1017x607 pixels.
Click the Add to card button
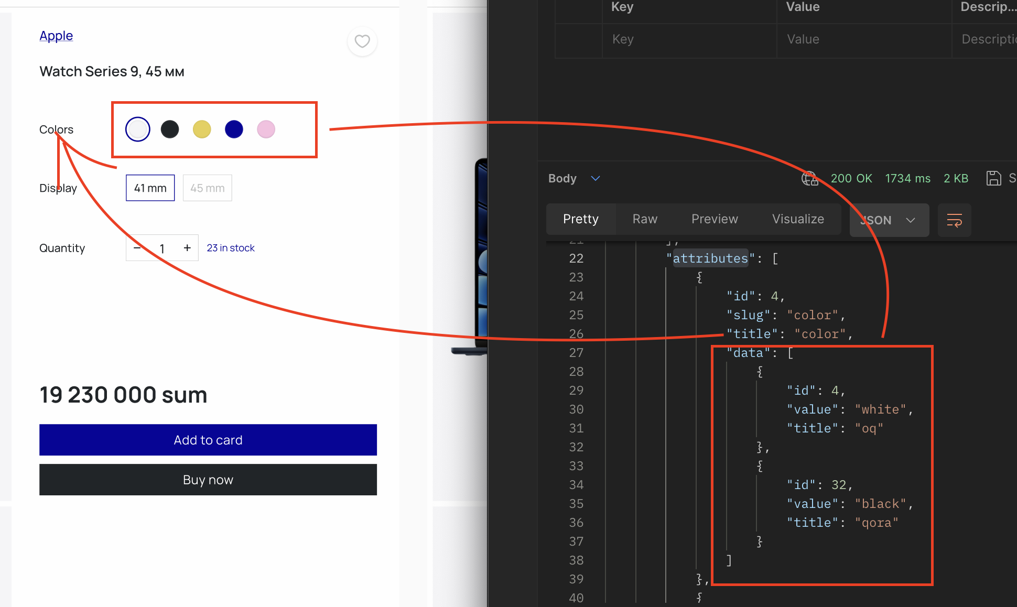[x=208, y=440]
